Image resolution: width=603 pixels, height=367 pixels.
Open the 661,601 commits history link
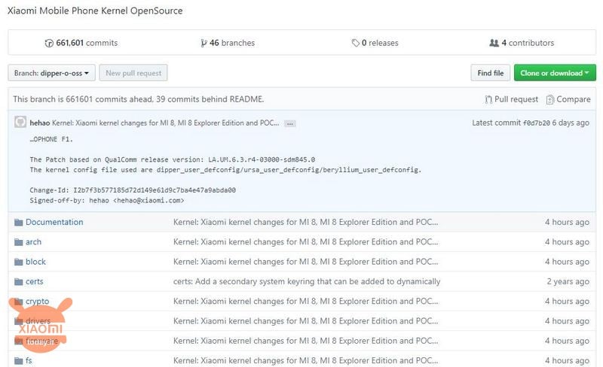click(81, 43)
